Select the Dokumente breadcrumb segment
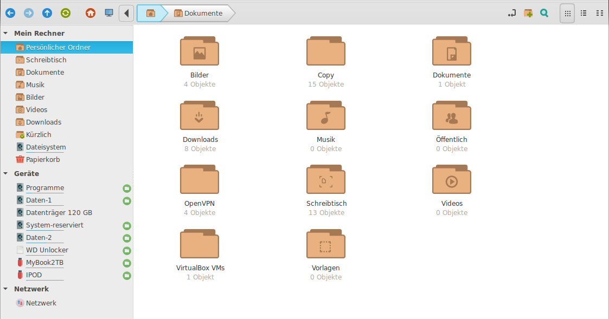The image size is (609, 319). [198, 13]
